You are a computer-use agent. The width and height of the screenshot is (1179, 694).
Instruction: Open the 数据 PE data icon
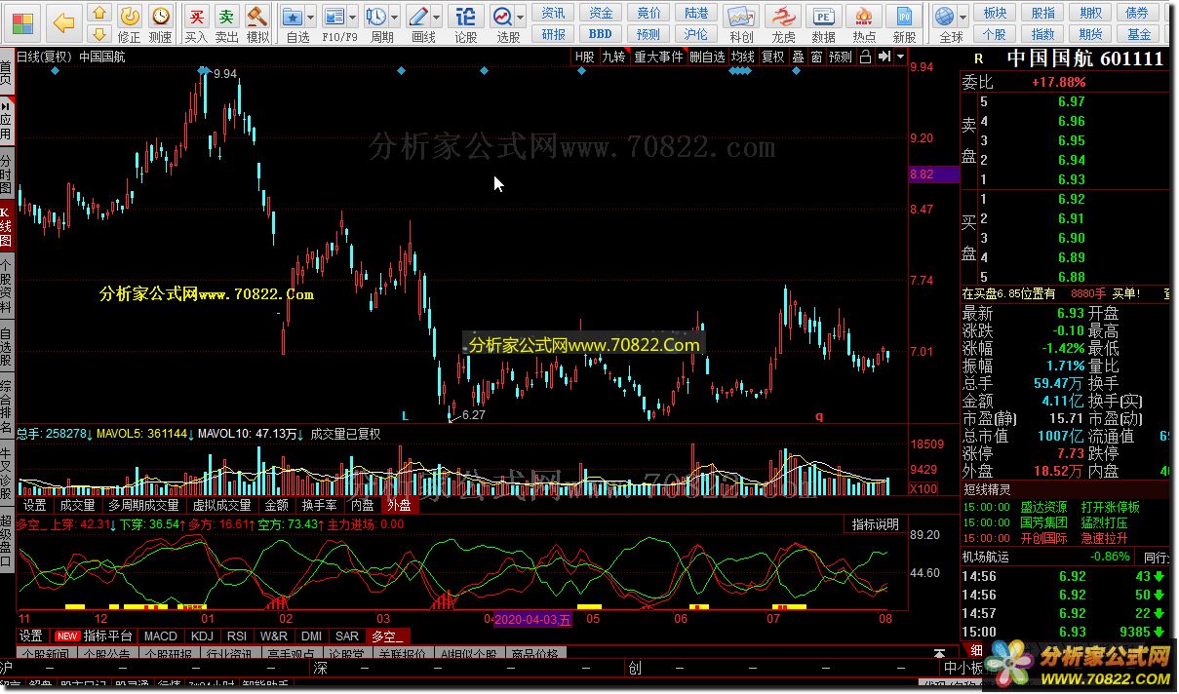(824, 17)
